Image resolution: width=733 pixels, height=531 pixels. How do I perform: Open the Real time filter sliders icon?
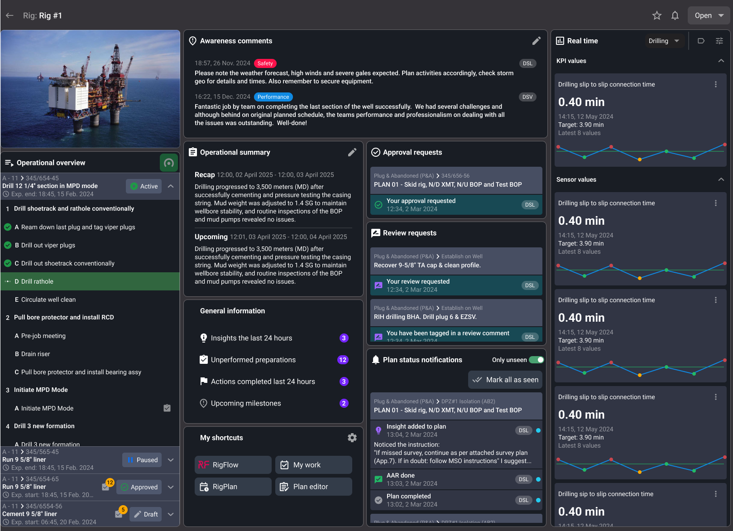coord(719,41)
